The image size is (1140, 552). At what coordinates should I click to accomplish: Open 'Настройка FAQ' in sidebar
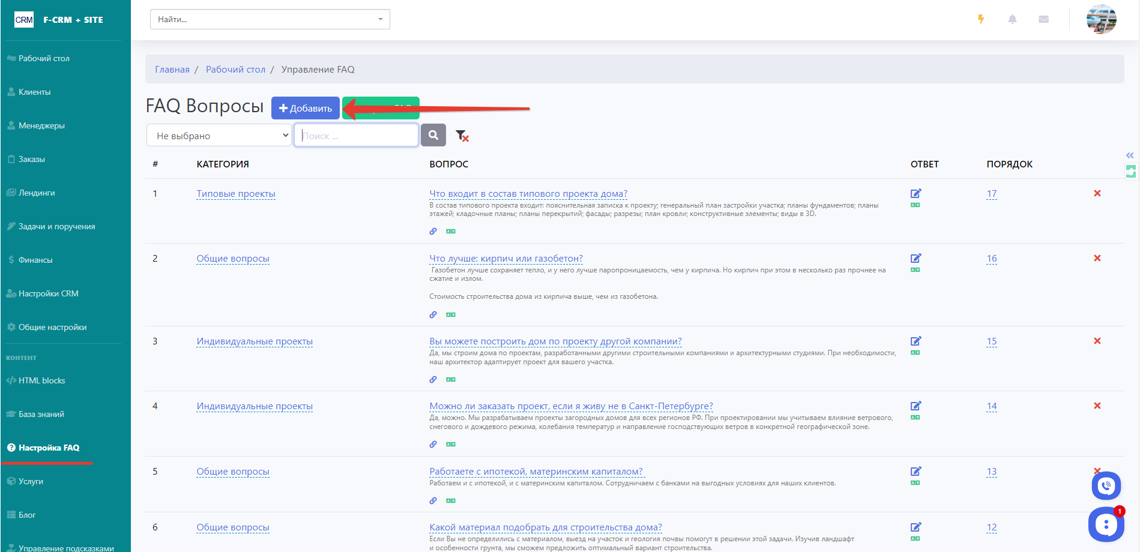tap(49, 448)
